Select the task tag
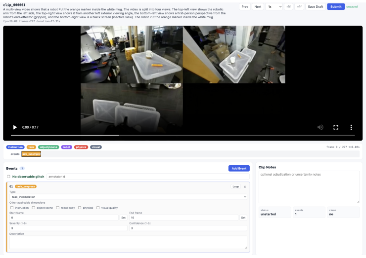 pyautogui.click(x=31, y=147)
